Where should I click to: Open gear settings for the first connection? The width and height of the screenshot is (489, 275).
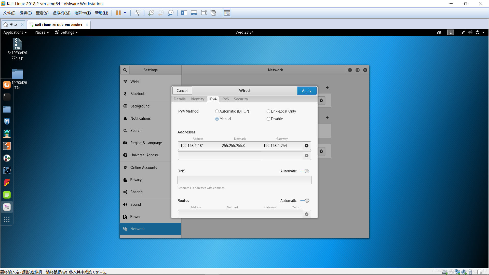[321, 100]
